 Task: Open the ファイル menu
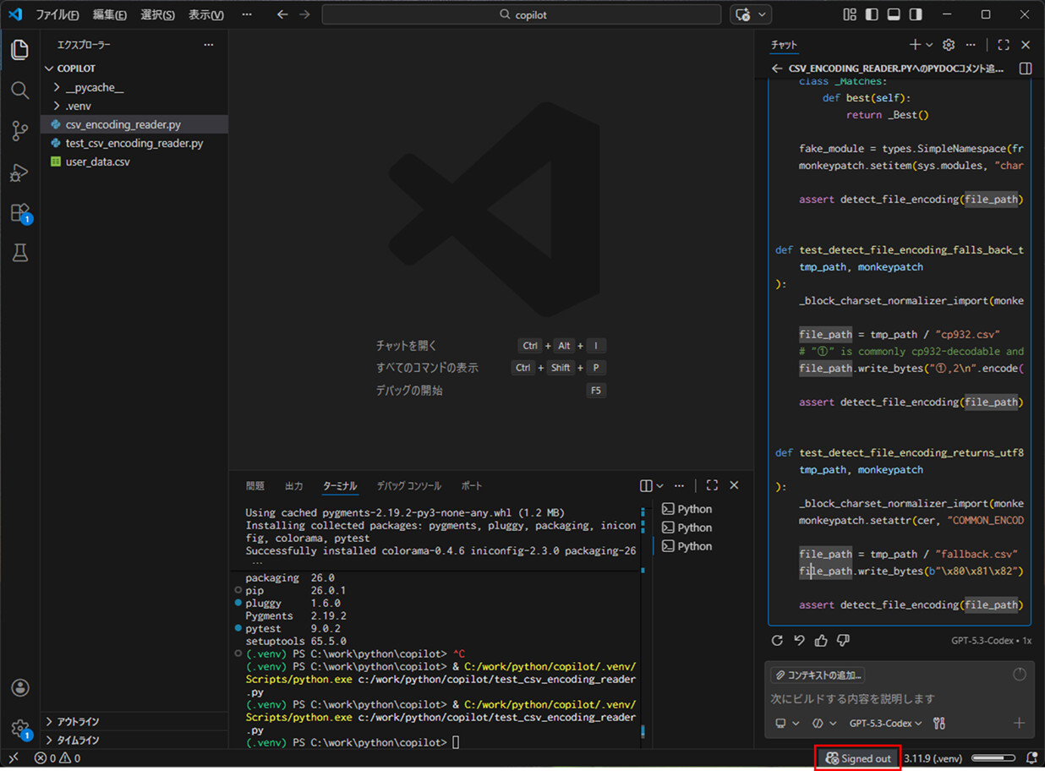56,14
